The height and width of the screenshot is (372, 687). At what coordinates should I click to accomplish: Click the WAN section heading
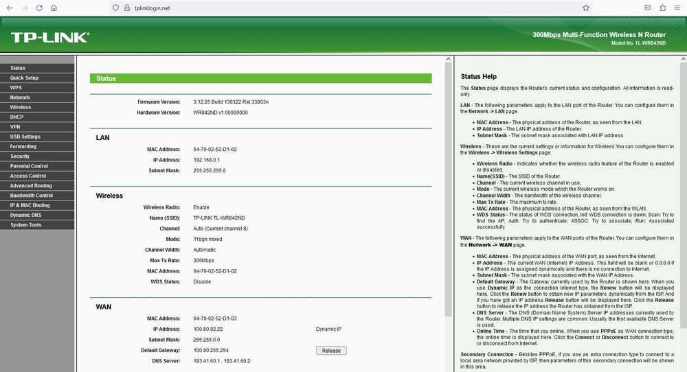(104, 307)
